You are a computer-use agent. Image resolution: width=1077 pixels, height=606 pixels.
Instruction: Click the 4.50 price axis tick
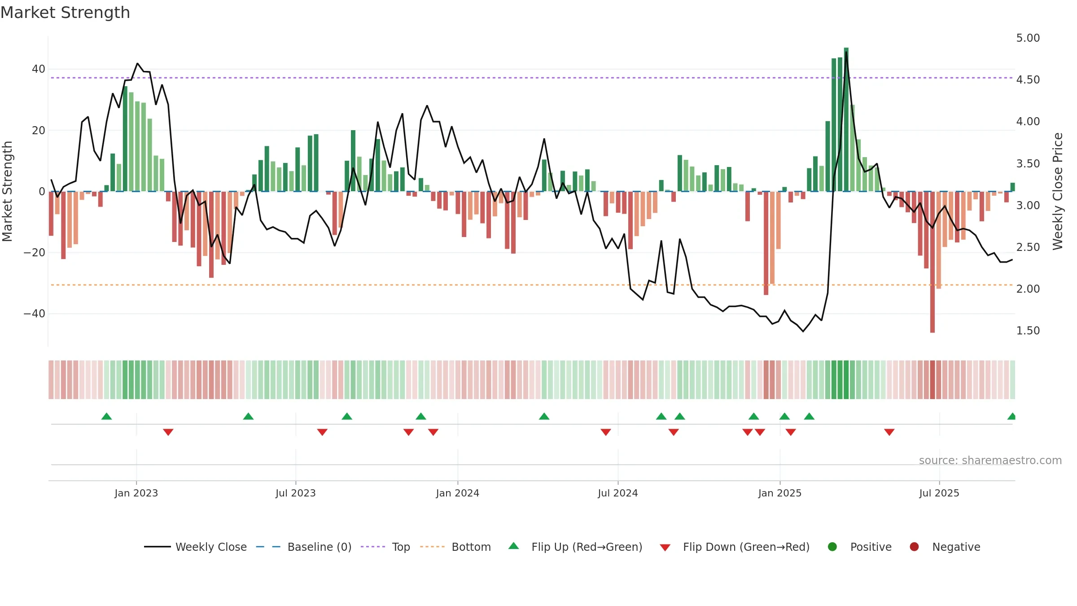[x=1028, y=79]
